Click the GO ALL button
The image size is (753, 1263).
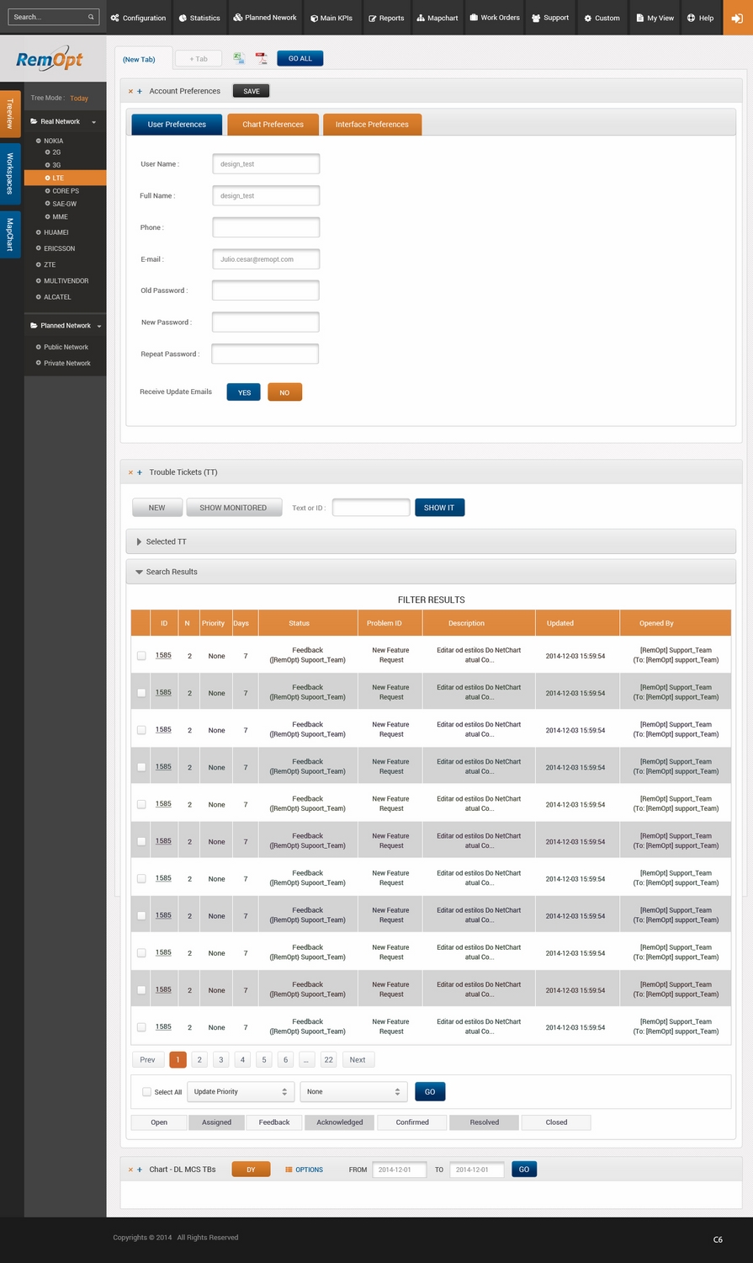[x=300, y=59]
